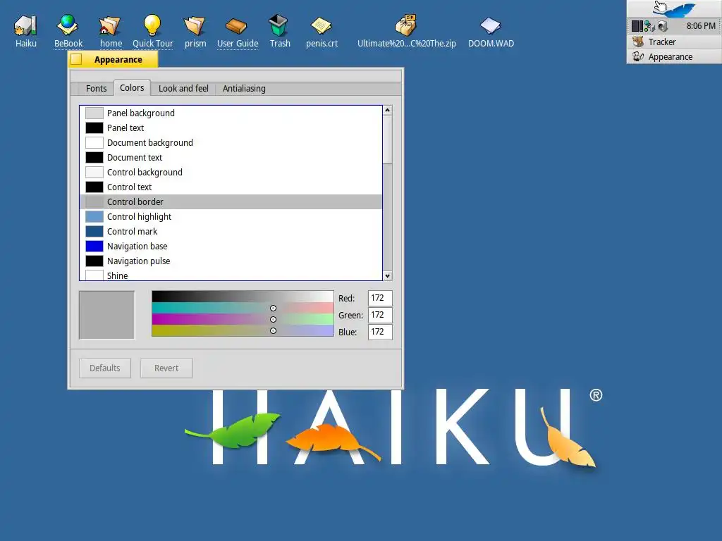This screenshot has height=541, width=722.
Task: Switch to the Colors tab
Action: click(x=132, y=87)
